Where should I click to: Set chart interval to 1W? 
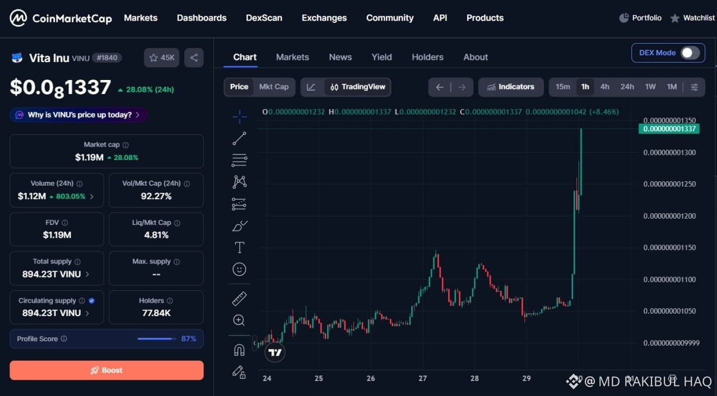click(x=650, y=87)
